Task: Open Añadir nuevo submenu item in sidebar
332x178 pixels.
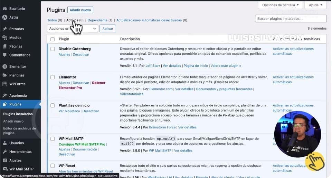Action: [13, 121]
